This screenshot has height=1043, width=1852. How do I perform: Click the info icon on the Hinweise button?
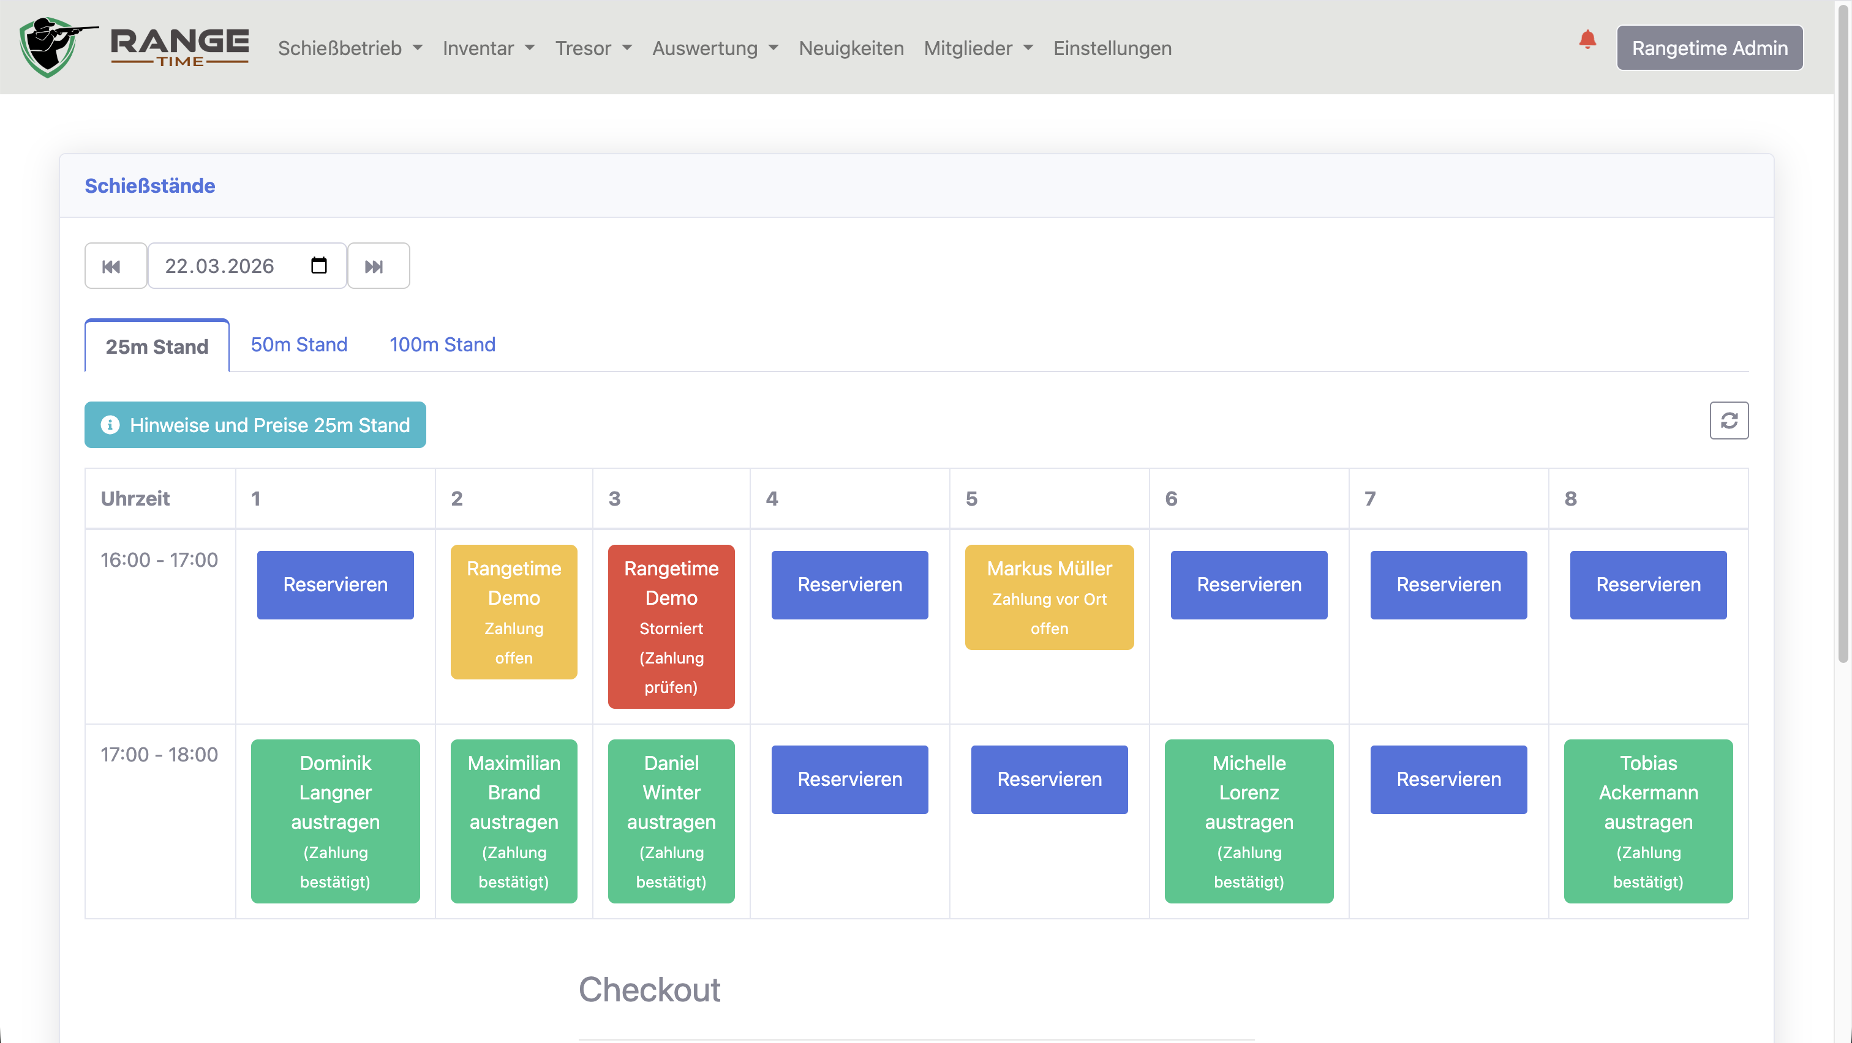(110, 425)
